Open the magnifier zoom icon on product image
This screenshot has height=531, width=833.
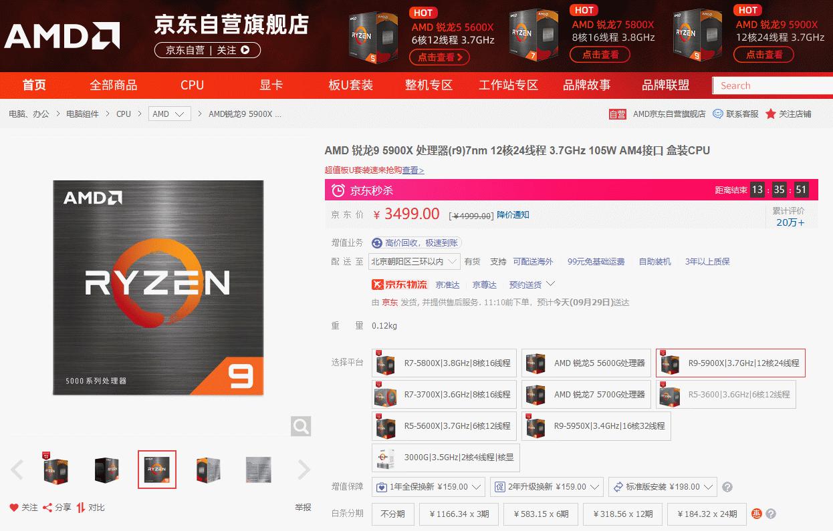pos(301,426)
